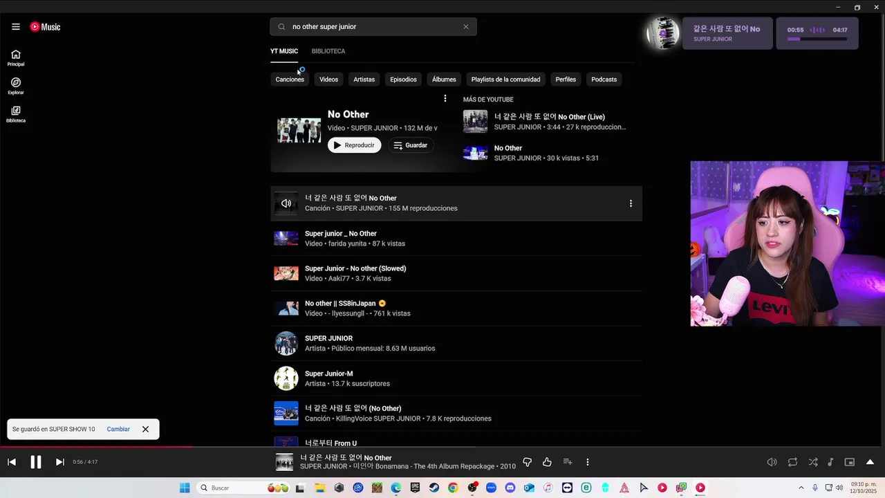Open Google Chrome from the taskbar
The image size is (885, 498).
pos(453,488)
